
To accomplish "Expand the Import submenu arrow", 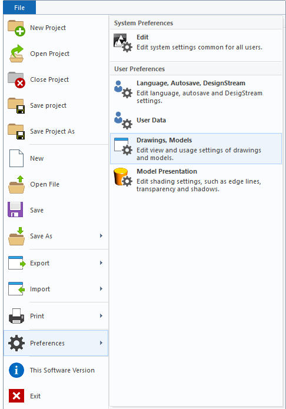I will click(101, 288).
